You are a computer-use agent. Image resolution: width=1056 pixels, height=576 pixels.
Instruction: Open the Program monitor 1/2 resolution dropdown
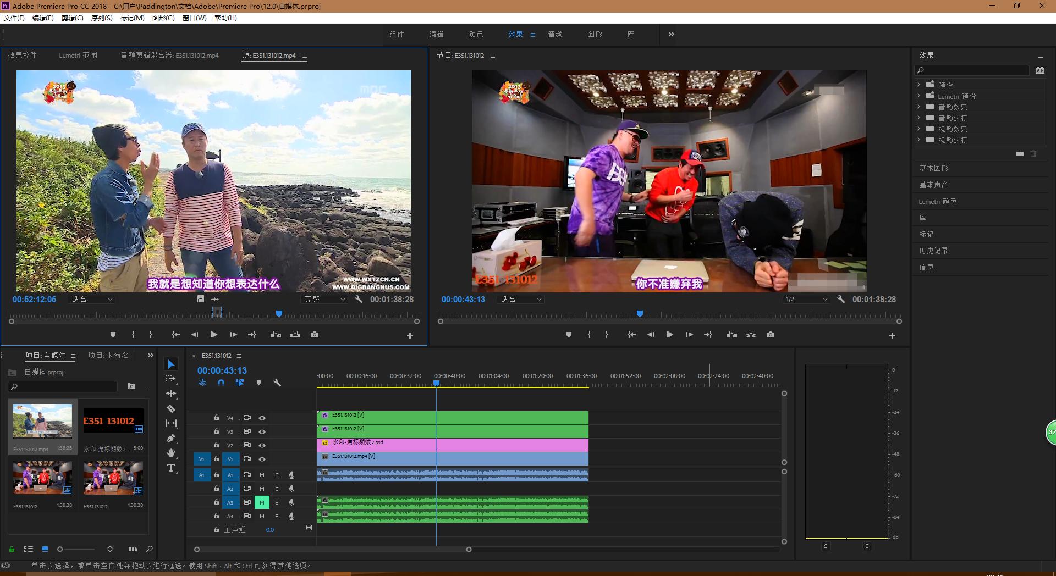[806, 300]
